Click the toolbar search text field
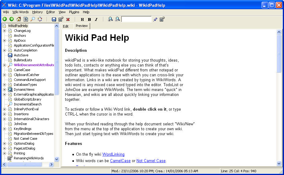Viewport: 284px width, 175px height. [x=136, y=19]
